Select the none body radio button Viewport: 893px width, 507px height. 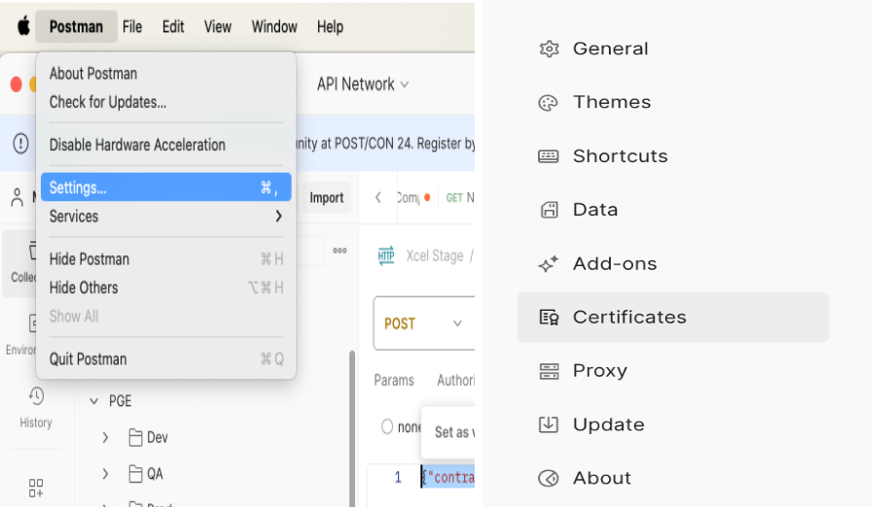(x=387, y=426)
